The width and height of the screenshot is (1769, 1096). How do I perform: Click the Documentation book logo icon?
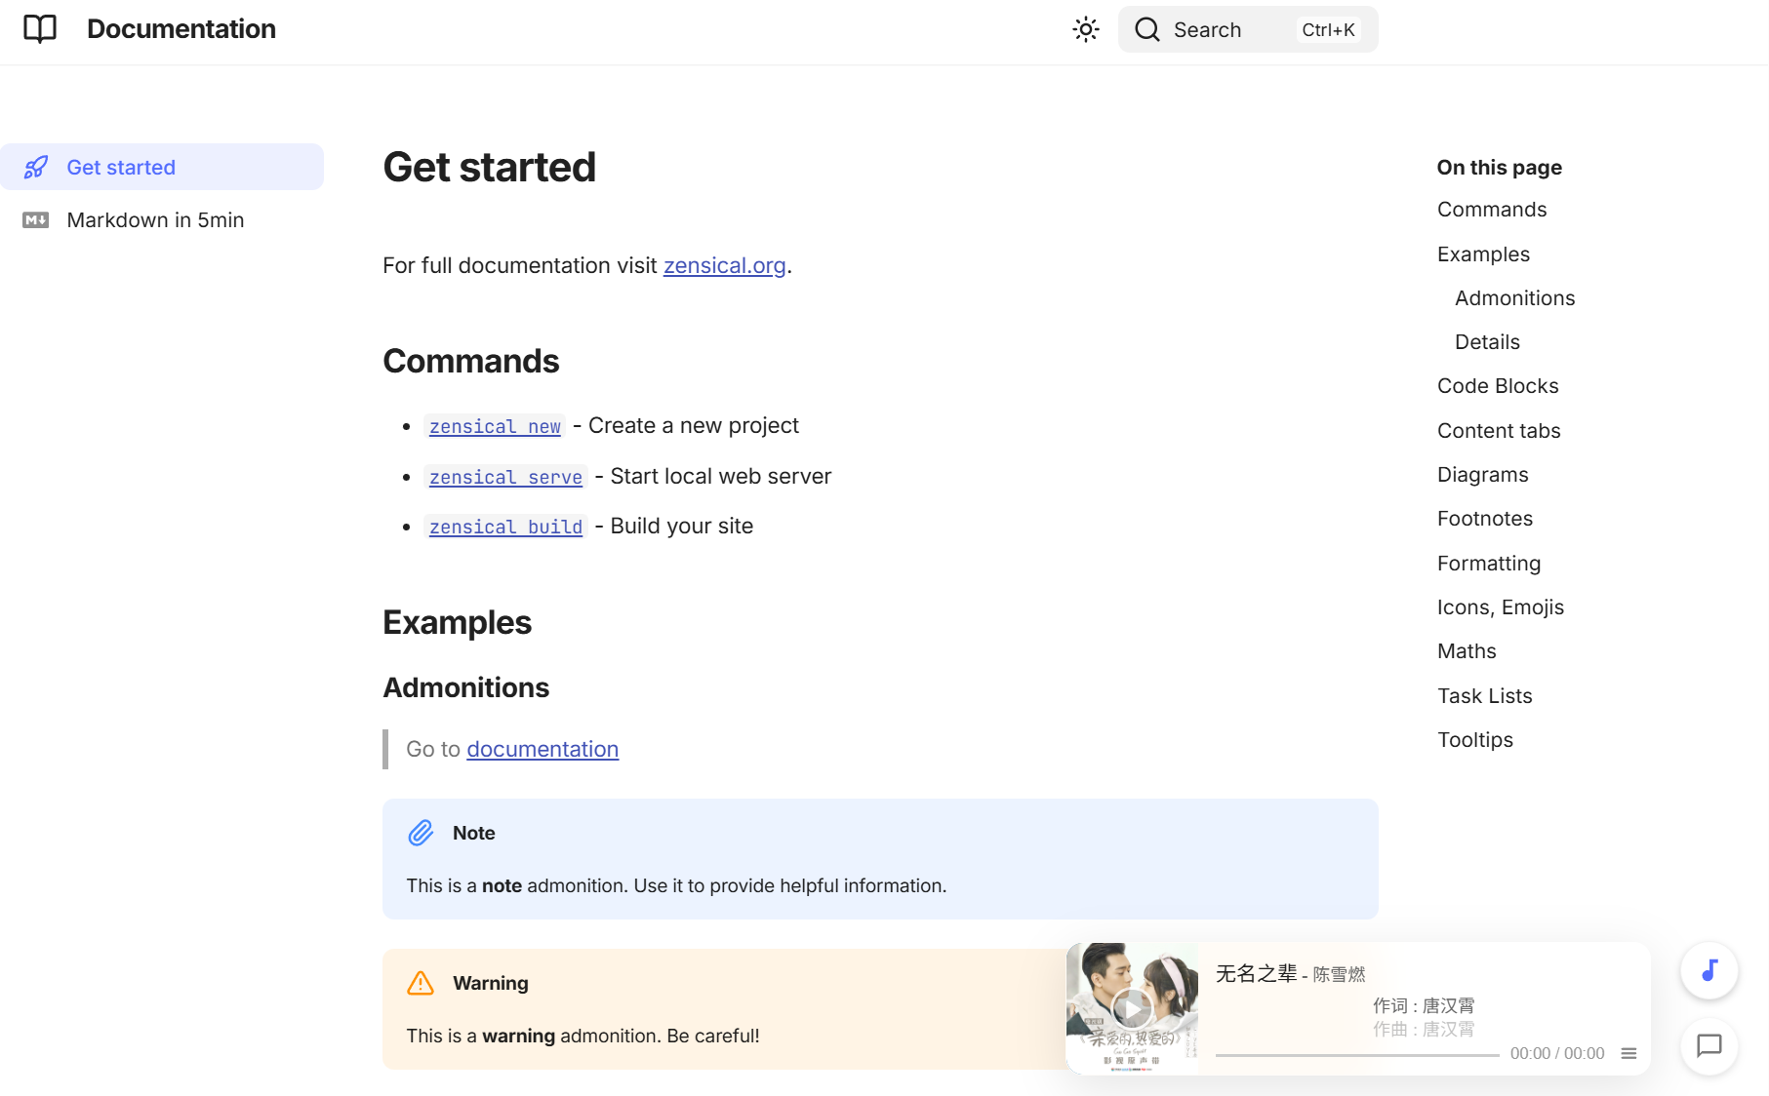tap(40, 29)
